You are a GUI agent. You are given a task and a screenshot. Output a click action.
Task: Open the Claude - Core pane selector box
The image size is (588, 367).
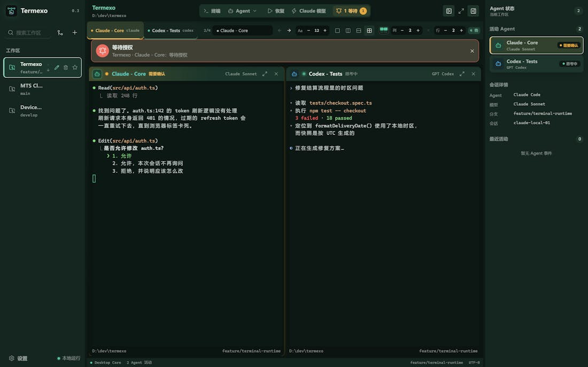pos(242,30)
